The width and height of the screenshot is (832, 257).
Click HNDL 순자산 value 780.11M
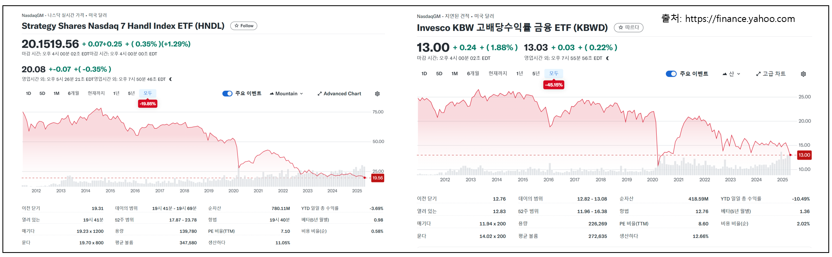coord(281,208)
